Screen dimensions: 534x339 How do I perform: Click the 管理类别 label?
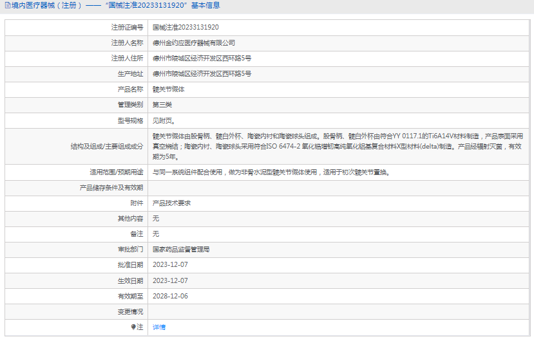pyautogui.click(x=130, y=105)
